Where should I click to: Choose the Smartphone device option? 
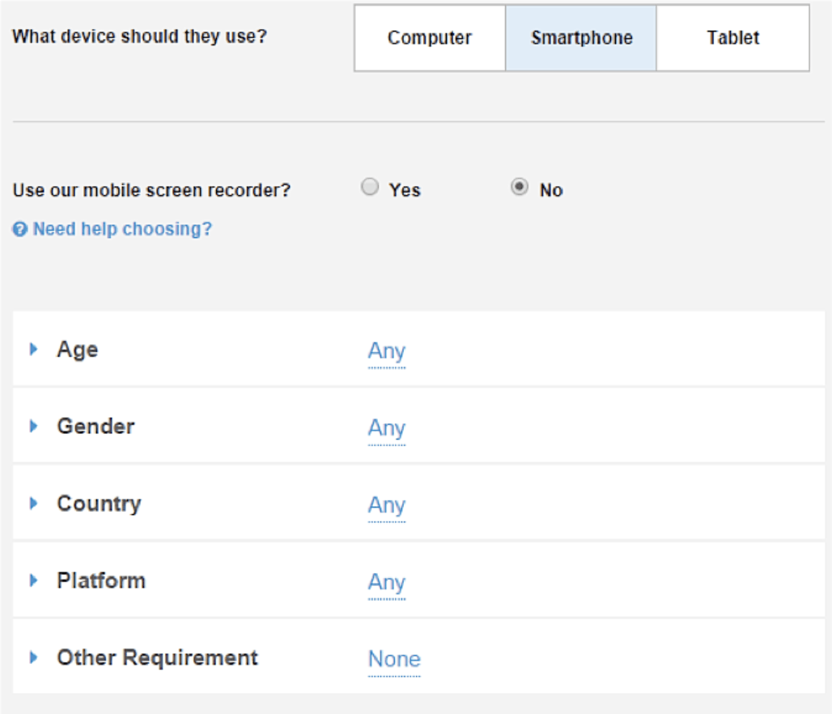581,38
